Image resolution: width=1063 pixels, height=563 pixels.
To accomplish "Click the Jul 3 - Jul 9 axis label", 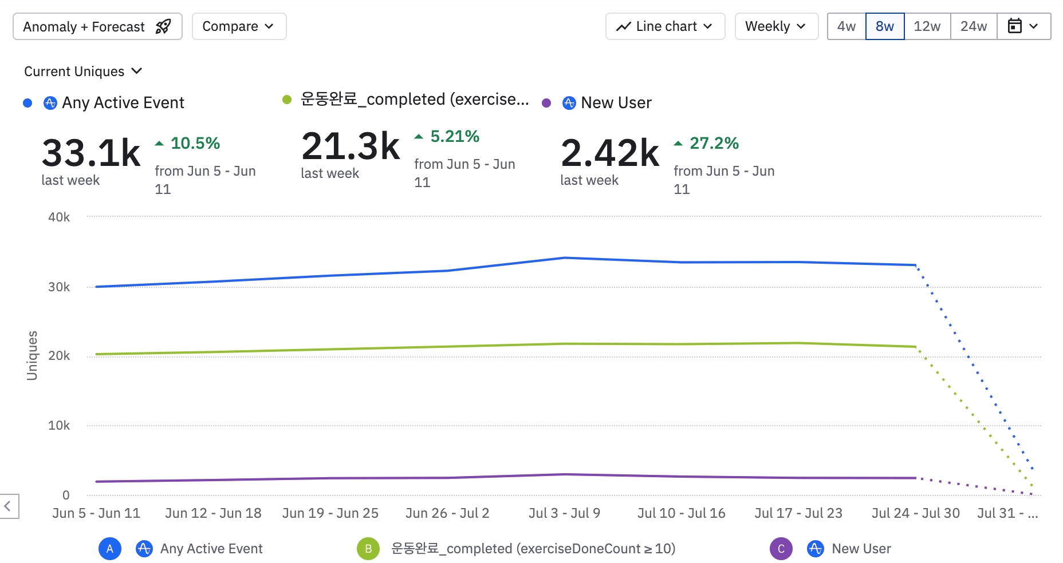I will tap(564, 513).
